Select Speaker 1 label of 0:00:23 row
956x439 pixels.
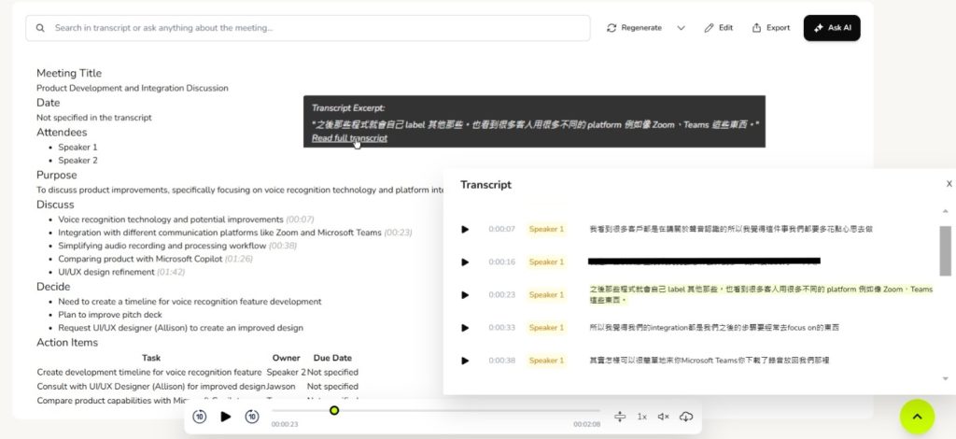tap(546, 295)
